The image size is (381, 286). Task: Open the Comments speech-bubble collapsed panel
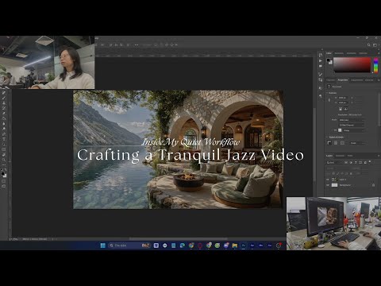(321, 66)
